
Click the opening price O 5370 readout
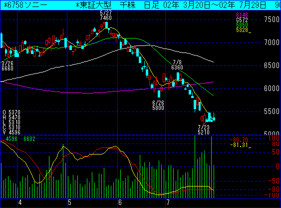tap(11, 112)
